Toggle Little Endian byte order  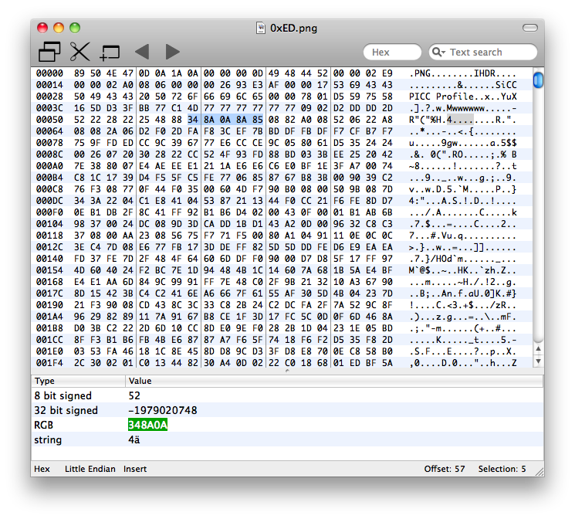coord(90,469)
